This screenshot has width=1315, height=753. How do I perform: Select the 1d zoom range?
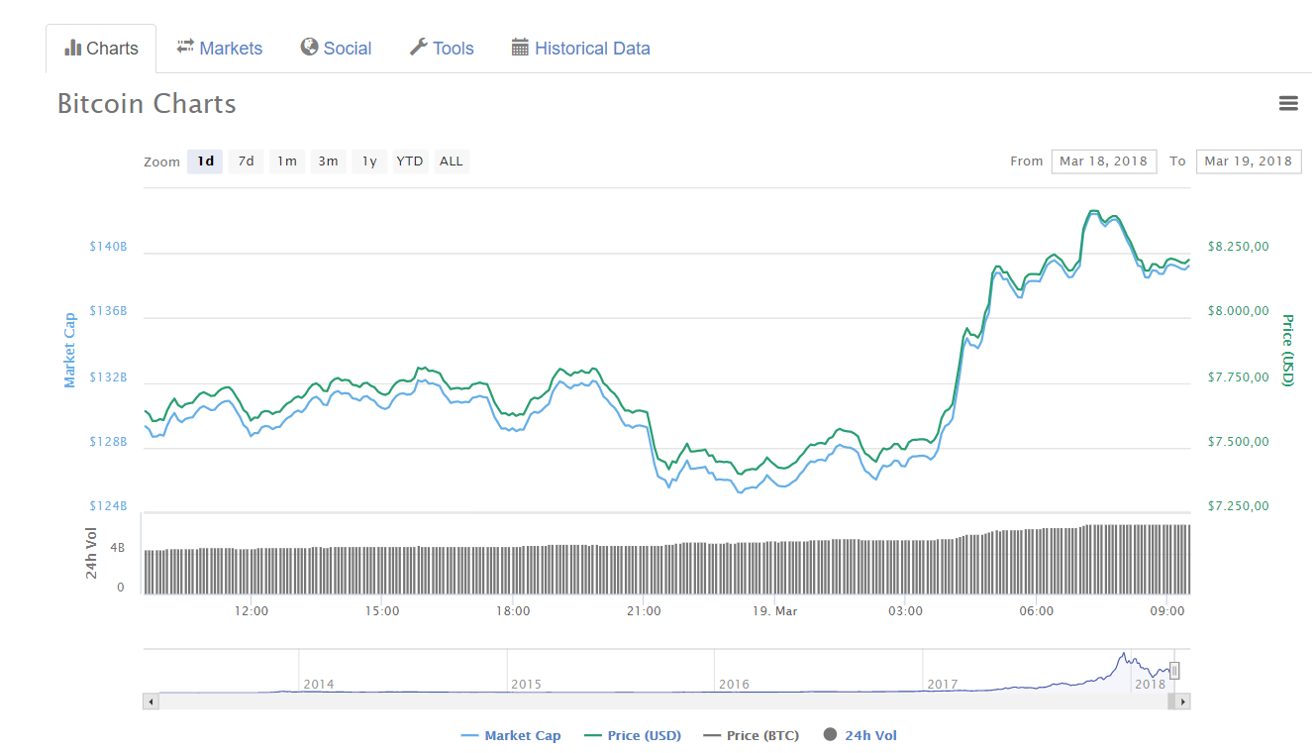(x=205, y=161)
